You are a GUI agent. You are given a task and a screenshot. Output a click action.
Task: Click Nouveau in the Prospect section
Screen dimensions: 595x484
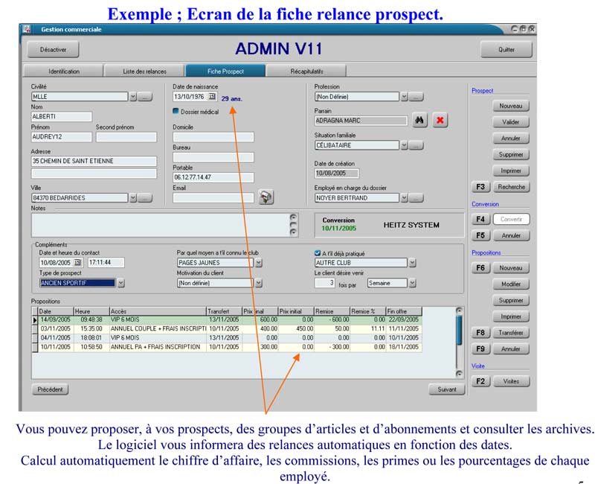[x=511, y=106]
